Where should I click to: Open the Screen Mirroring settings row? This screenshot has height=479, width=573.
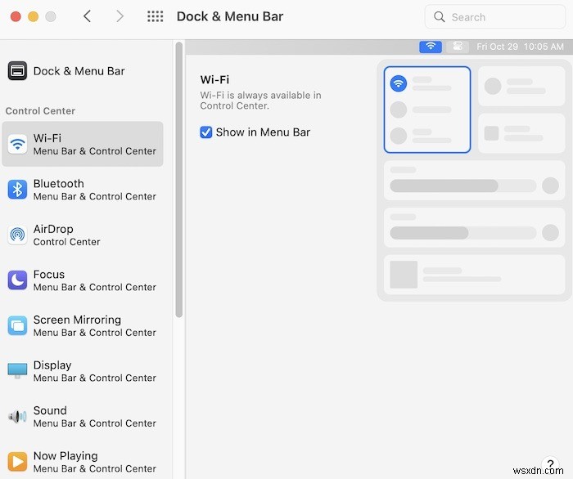[82, 325]
